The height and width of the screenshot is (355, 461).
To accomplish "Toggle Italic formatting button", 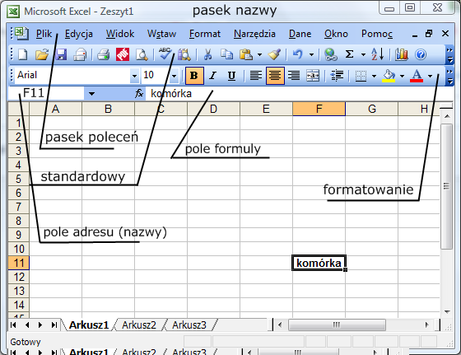I will coord(213,76).
